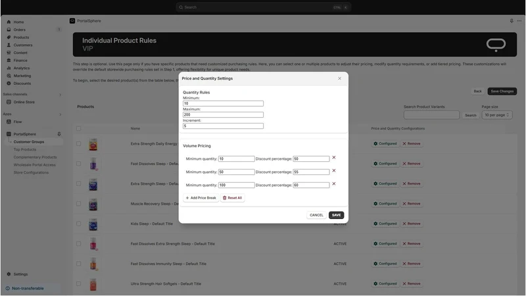Image resolution: width=526 pixels, height=296 pixels.
Task: Pin PortalSphere using the sidebar pin icon
Action: [x=59, y=134]
